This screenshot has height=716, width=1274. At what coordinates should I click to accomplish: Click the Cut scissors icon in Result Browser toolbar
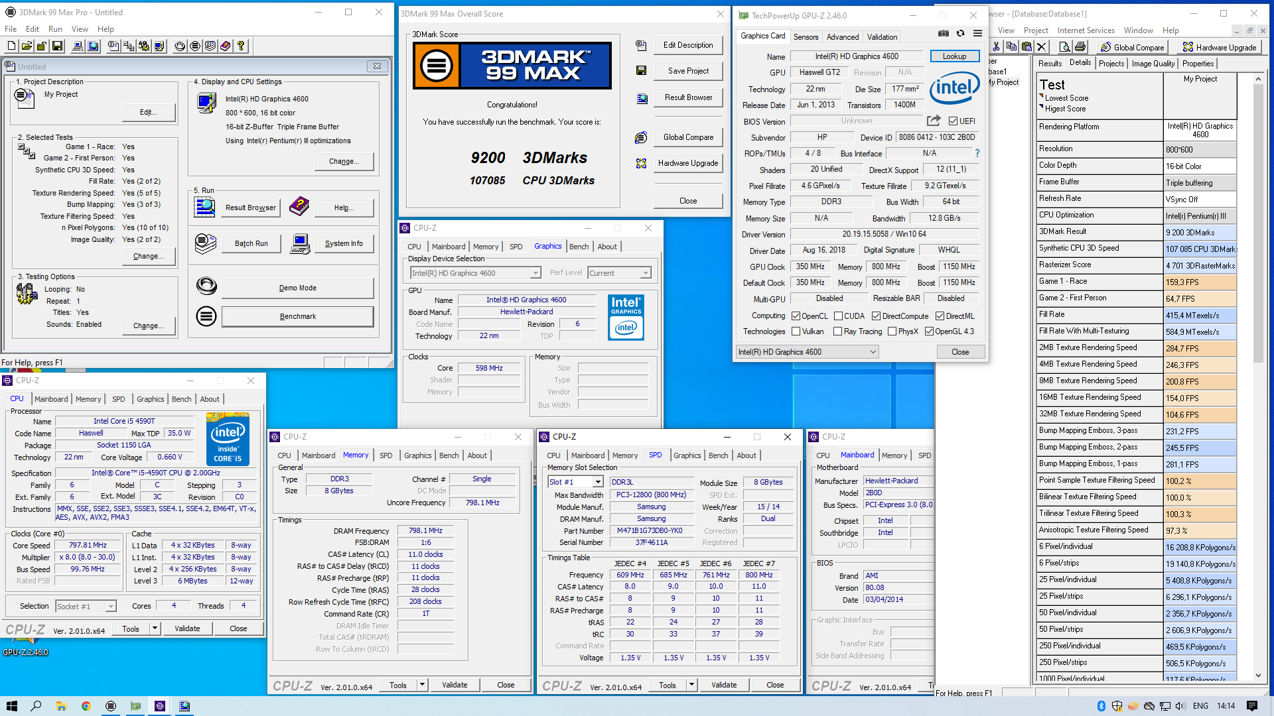tap(996, 47)
